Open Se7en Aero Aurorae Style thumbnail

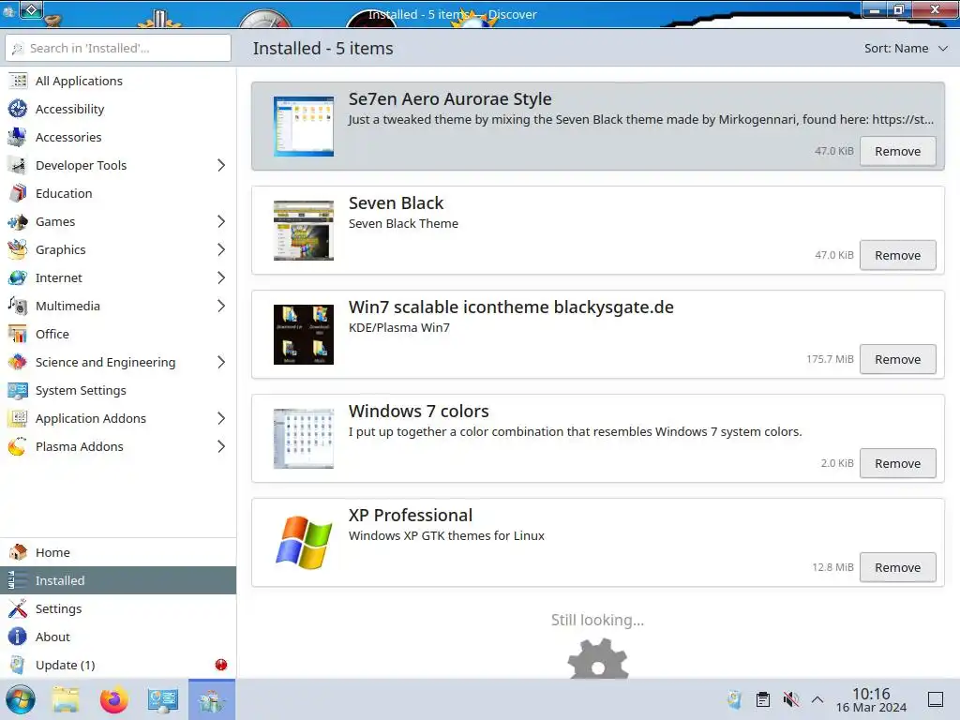[x=304, y=127]
